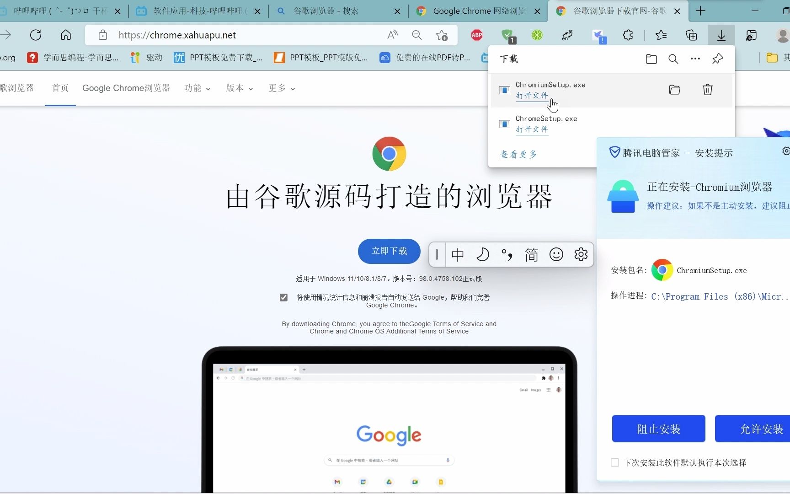790x494 pixels.
Task: Click the IME settings gear
Action: click(x=581, y=254)
